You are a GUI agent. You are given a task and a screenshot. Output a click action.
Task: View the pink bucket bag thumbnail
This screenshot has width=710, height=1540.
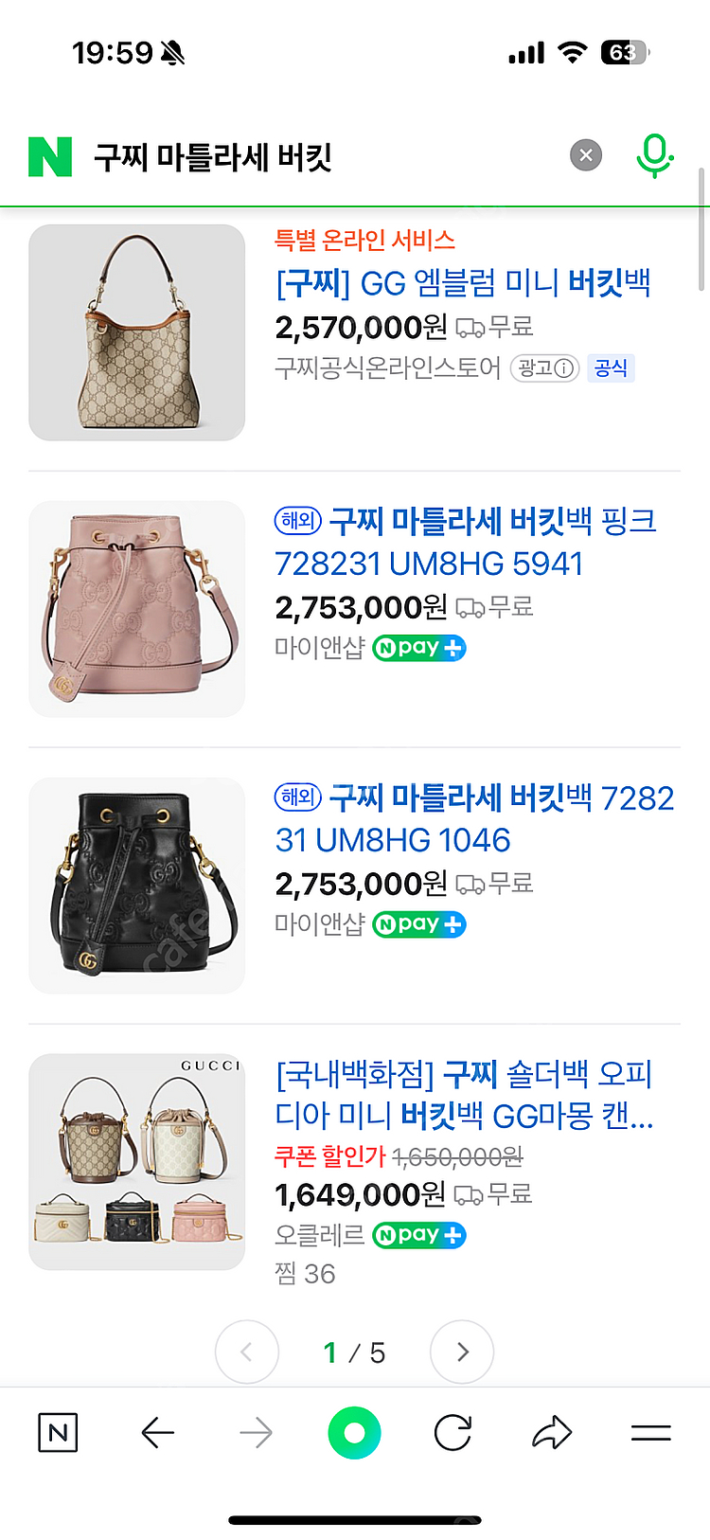point(137,609)
